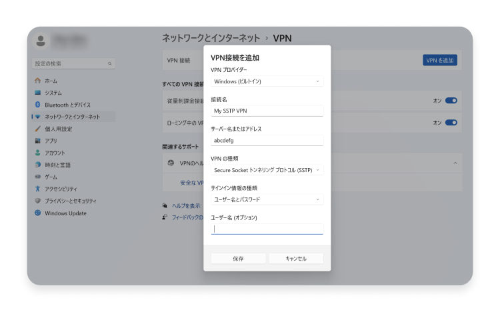Click the user profile avatar icon
Image resolution: width=500 pixels, height=312 pixels.
(x=41, y=41)
